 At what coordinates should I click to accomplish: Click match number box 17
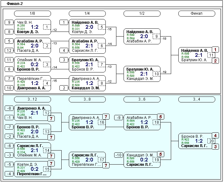tap(102, 160)
